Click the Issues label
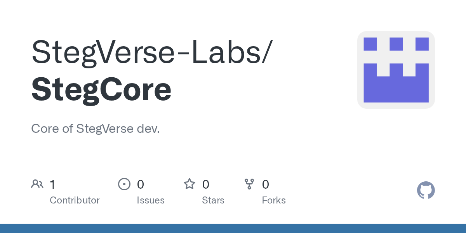Screen dimensions: 466x233 coord(151,200)
